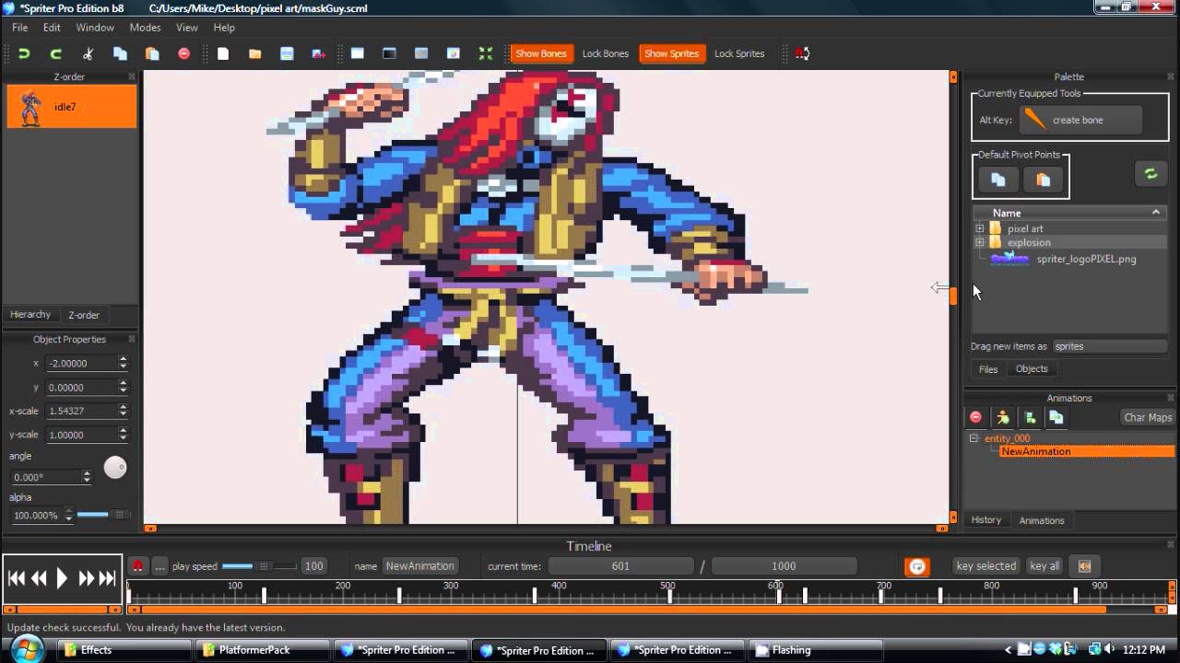Click the key all button

(x=1044, y=566)
